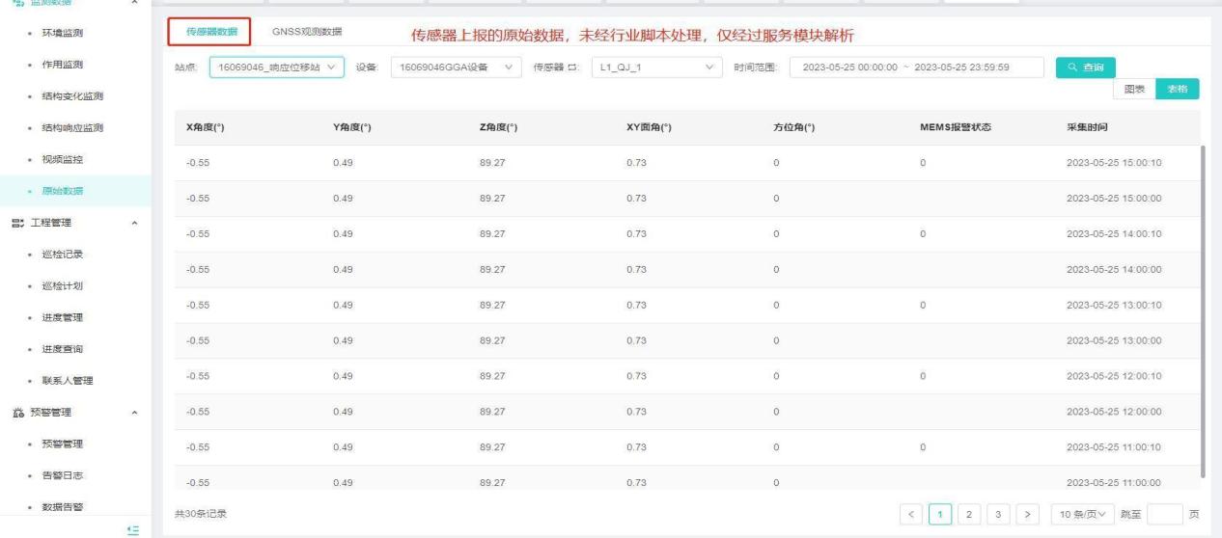Open the 站点 station dropdown

(x=276, y=67)
